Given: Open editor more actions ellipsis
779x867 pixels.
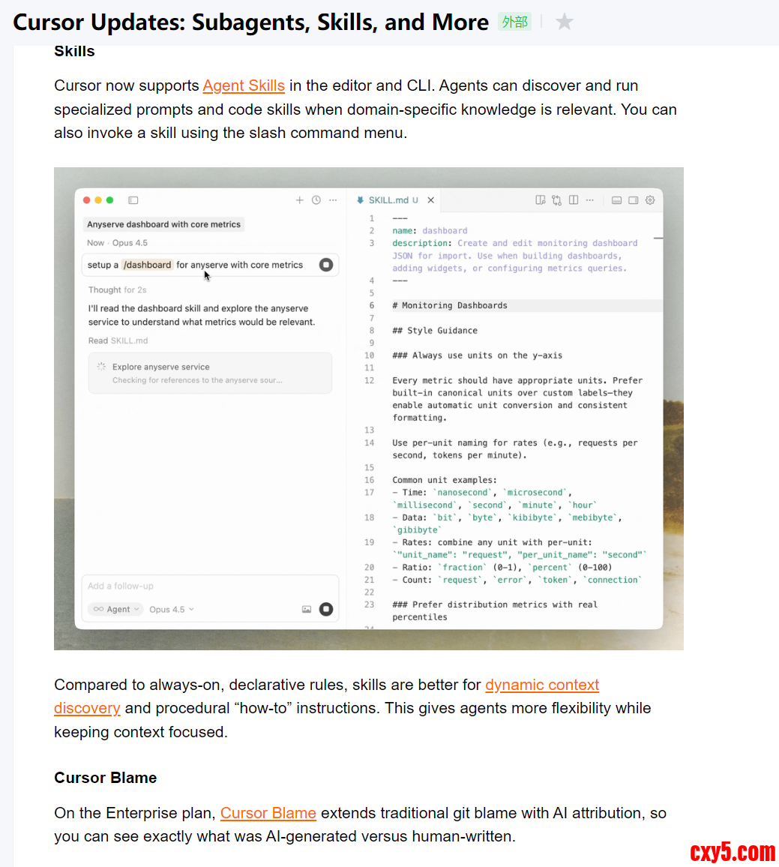Looking at the screenshot, I should pos(590,200).
